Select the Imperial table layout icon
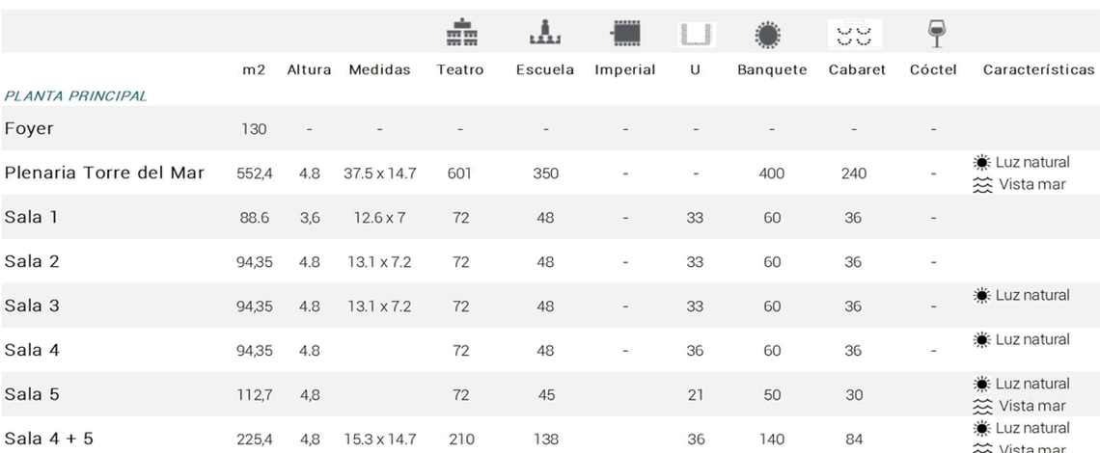1100x453 pixels. tap(625, 34)
